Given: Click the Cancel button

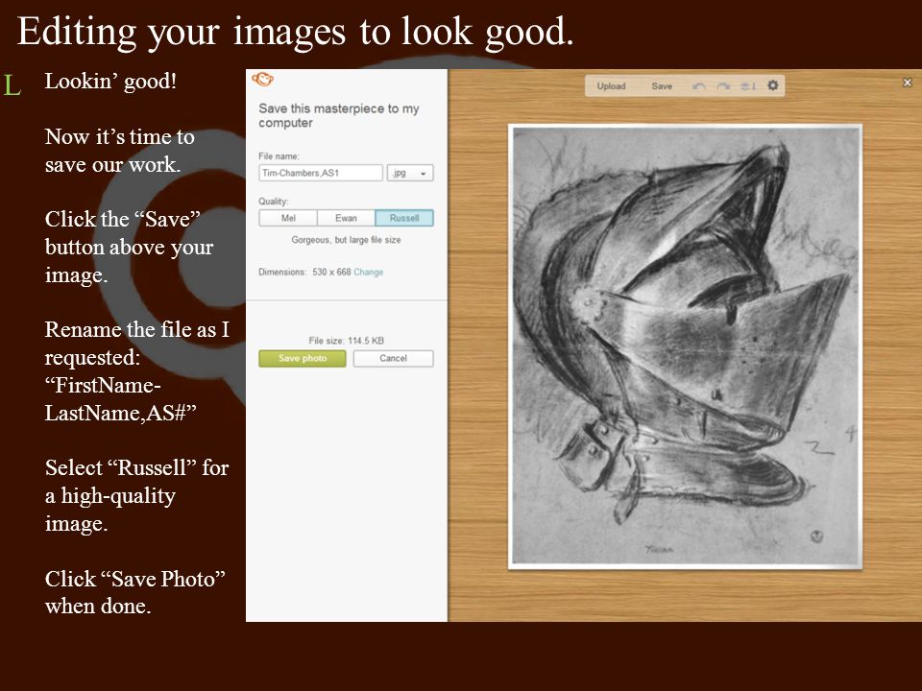Looking at the screenshot, I should pos(394,358).
